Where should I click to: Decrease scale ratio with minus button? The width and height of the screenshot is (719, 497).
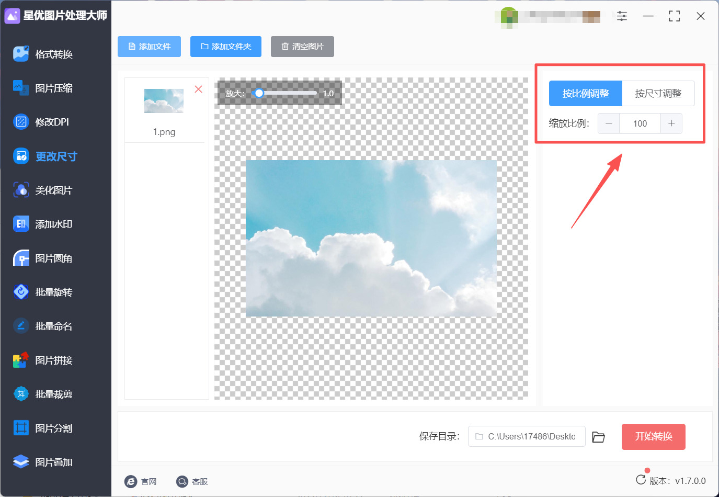coord(609,123)
